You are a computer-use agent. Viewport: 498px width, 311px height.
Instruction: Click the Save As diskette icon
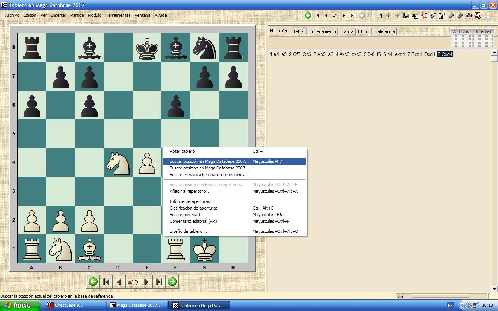pos(415,16)
